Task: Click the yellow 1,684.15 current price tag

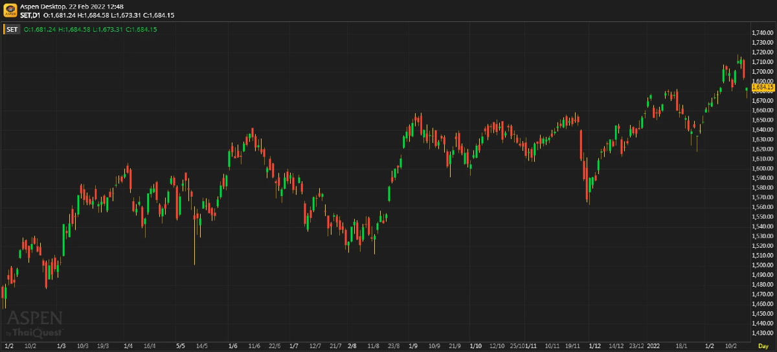Action: coord(763,87)
